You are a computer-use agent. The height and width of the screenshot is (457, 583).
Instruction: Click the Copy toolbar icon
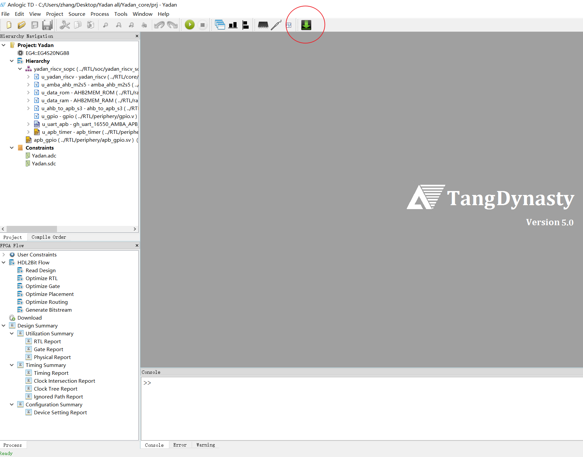(78, 25)
